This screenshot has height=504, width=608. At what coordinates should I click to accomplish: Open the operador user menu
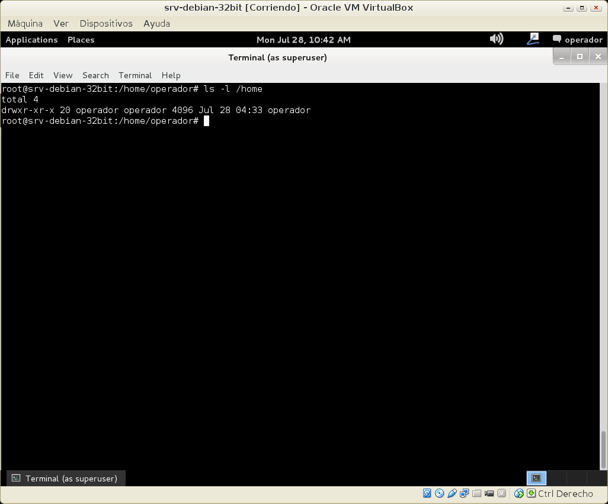[577, 40]
